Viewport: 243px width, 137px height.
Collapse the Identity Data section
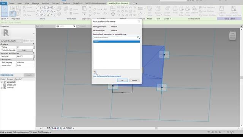coord(34,59)
